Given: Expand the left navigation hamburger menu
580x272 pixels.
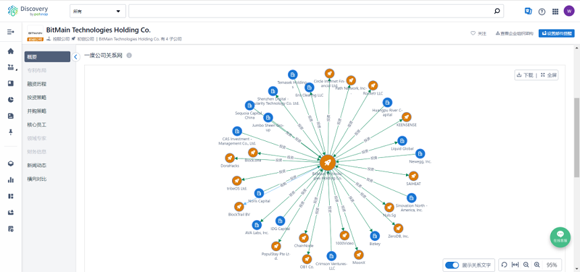Looking at the screenshot, I should click(x=11, y=32).
